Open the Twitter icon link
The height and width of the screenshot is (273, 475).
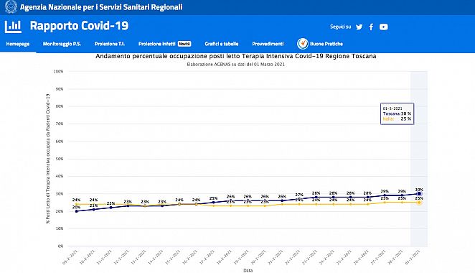pos(359,27)
